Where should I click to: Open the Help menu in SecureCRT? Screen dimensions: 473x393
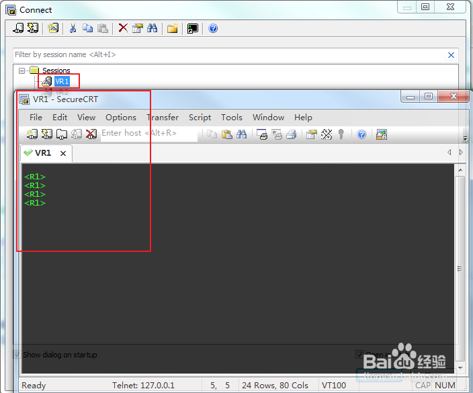[x=303, y=118]
